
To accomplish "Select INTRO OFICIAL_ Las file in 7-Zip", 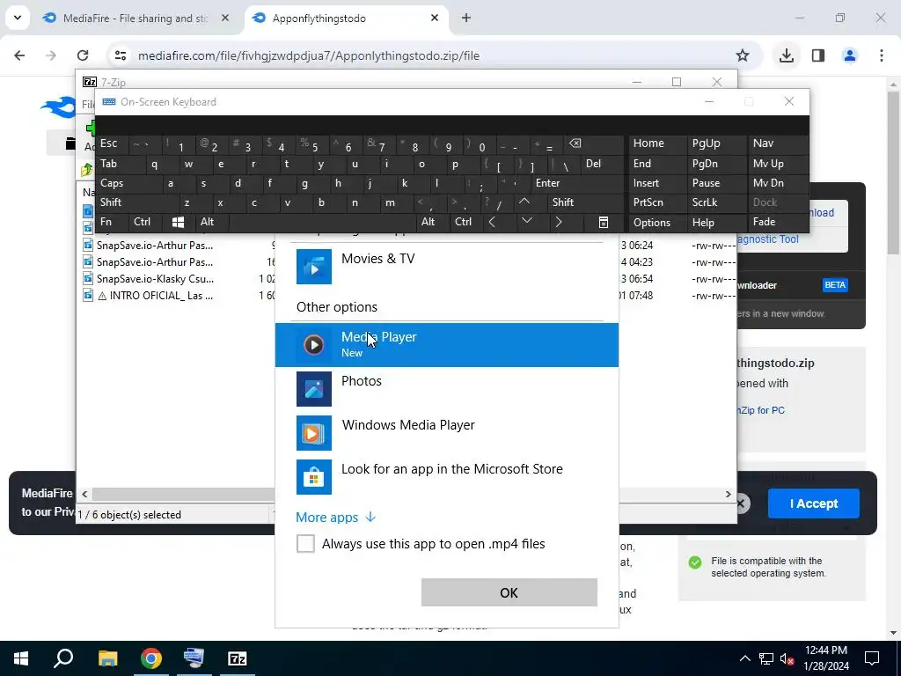I will (x=157, y=296).
